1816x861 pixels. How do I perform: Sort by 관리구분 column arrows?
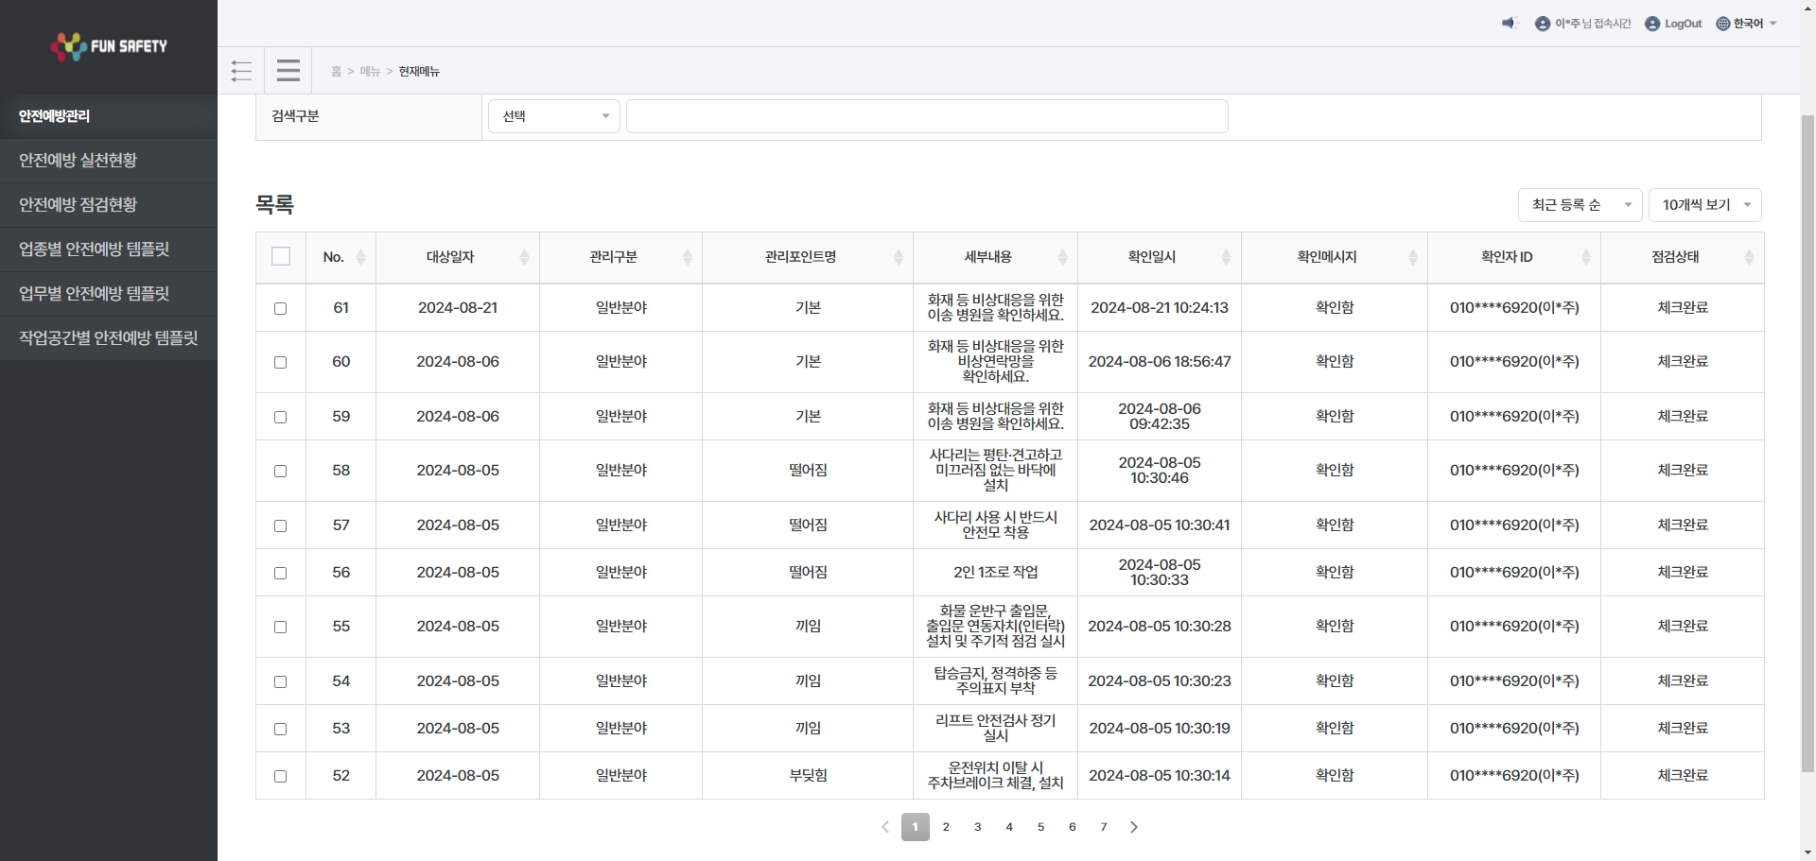(688, 257)
